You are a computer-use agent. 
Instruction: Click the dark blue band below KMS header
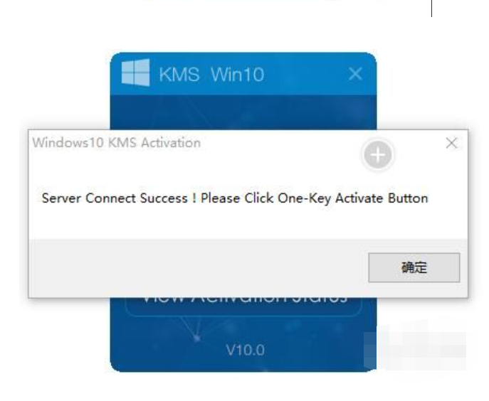[x=243, y=112]
